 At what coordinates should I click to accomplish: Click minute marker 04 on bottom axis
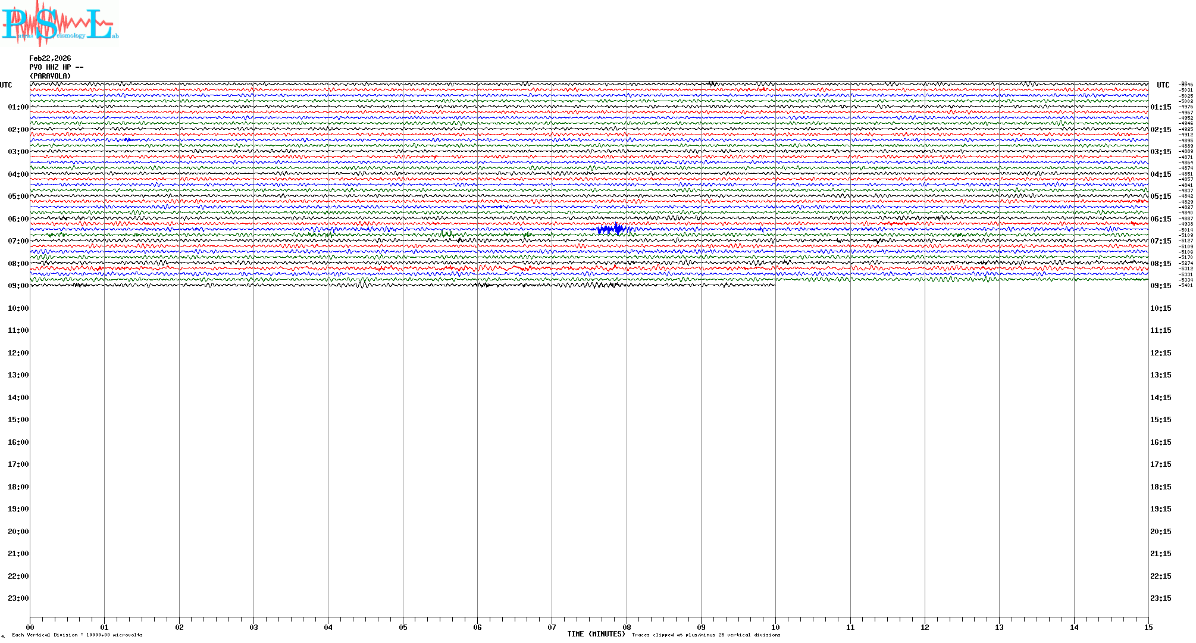pos(328,627)
